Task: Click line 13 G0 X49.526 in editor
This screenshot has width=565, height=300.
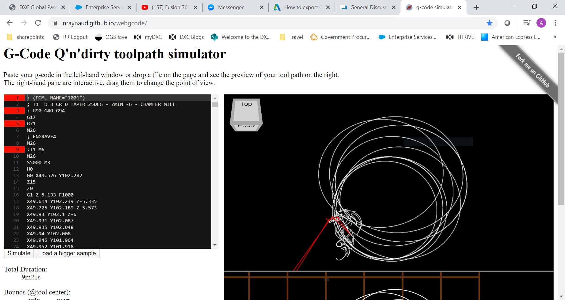Action: (54, 176)
